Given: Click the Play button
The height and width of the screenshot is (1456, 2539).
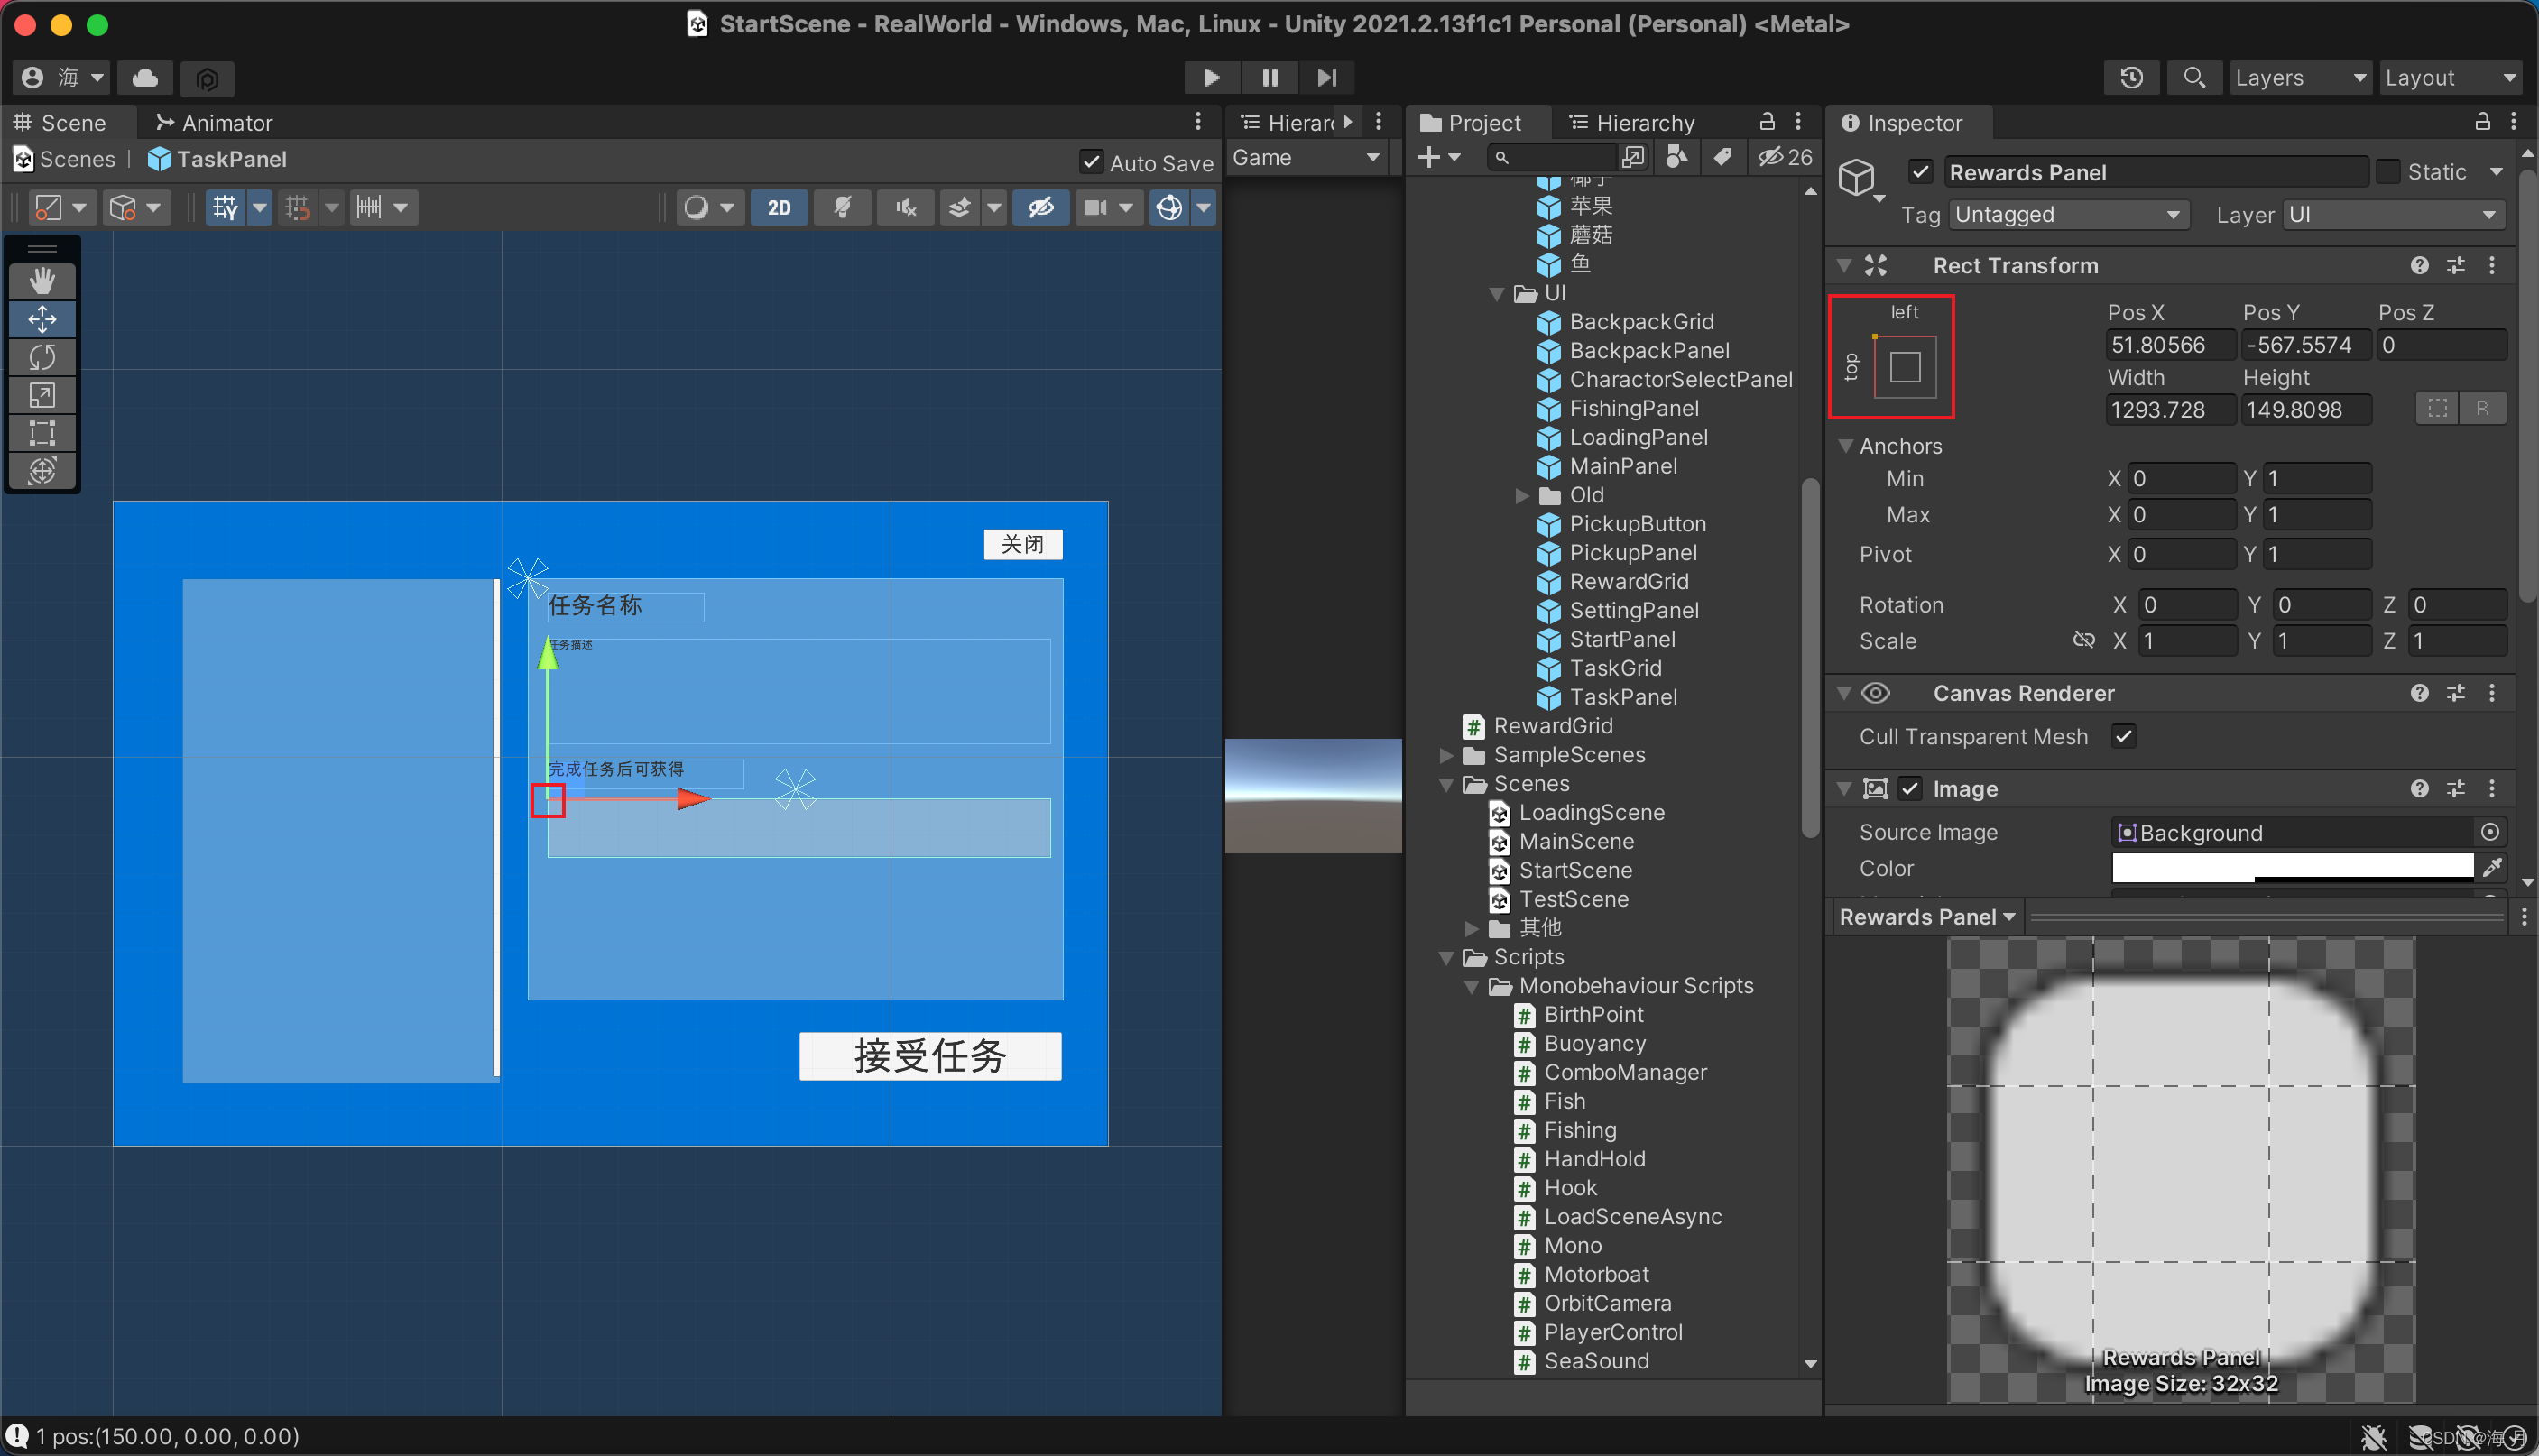Looking at the screenshot, I should (1211, 77).
